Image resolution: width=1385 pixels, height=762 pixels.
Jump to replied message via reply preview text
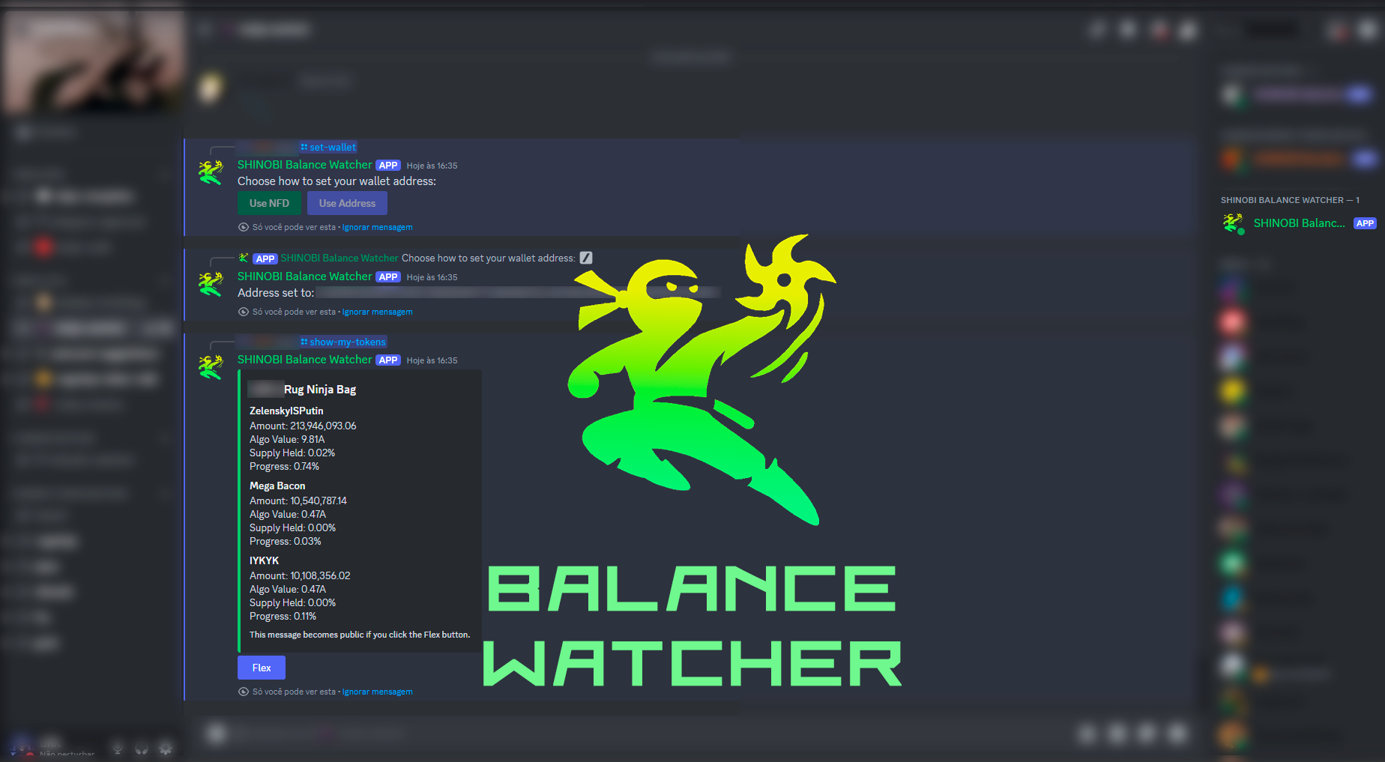coord(488,258)
